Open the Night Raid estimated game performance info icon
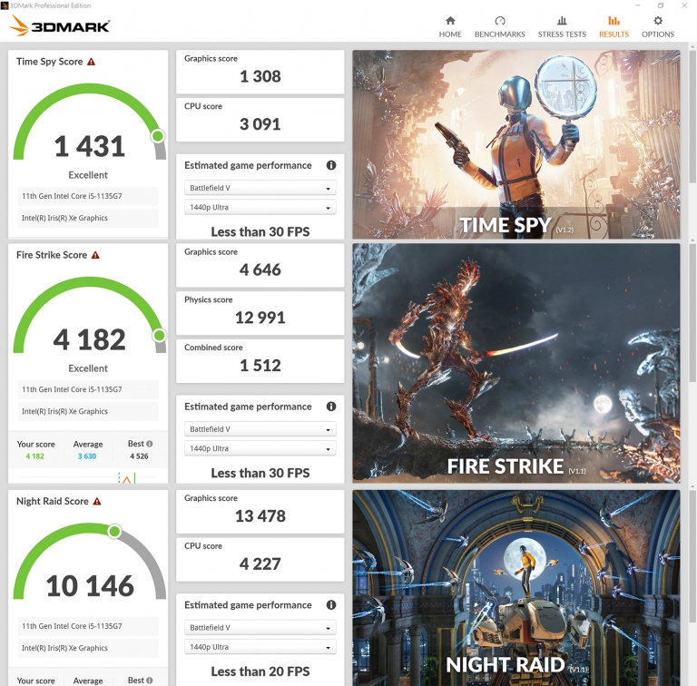This screenshot has width=697, height=686. click(331, 604)
